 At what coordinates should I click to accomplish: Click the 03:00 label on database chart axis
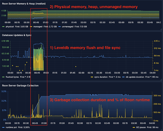pos(117,73)
